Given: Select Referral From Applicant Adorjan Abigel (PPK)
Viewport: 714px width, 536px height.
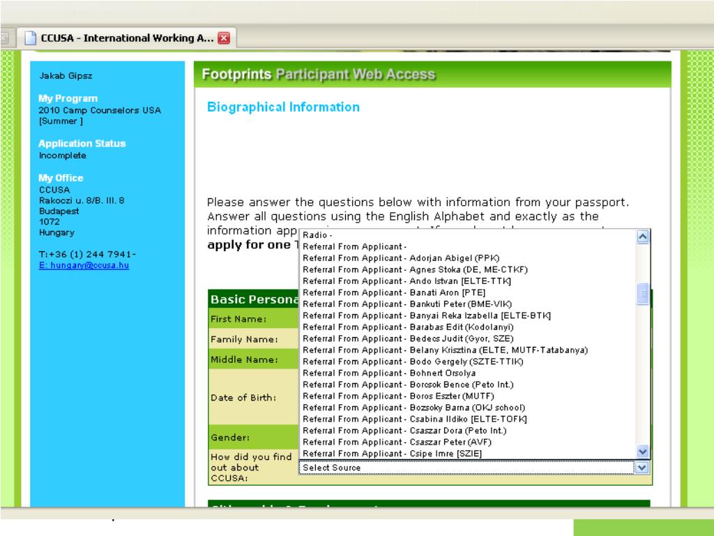Looking at the screenshot, I should tap(468, 258).
